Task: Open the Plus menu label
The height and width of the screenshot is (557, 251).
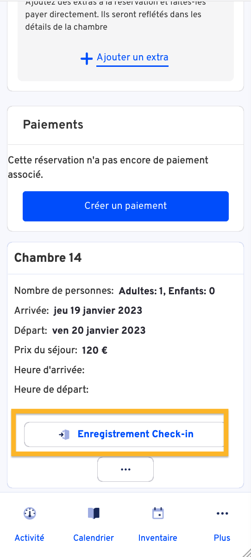Action: [x=222, y=538]
